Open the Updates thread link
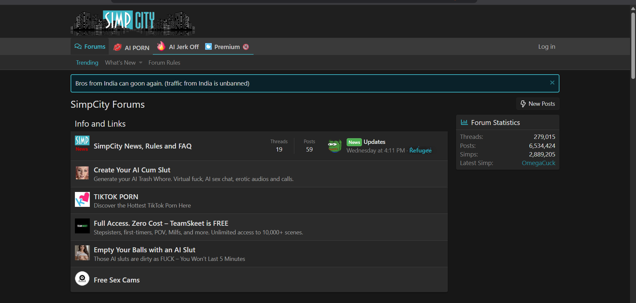 point(375,142)
